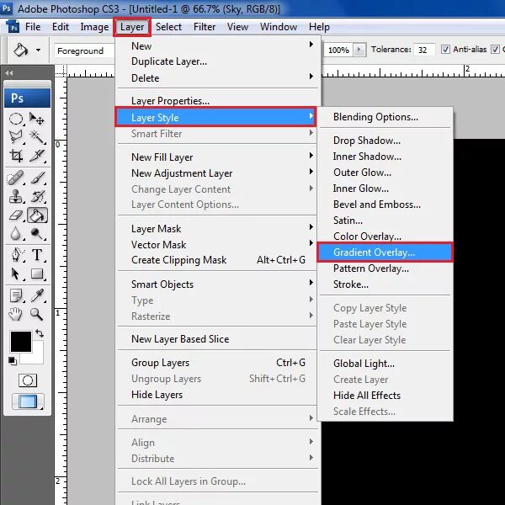
Task: Toggle Quick Mask mode
Action: tap(28, 380)
